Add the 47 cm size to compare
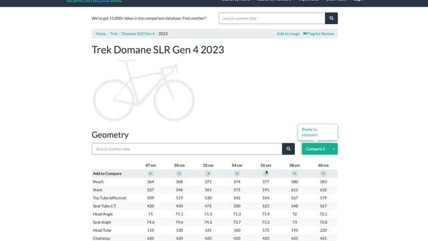This screenshot has width=428, height=241. 150,173
